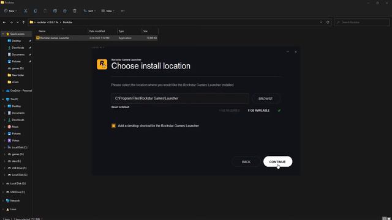Collapse Quick access tree section
Image resolution: width=392 pixels, height=220 pixels.
click(3, 34)
